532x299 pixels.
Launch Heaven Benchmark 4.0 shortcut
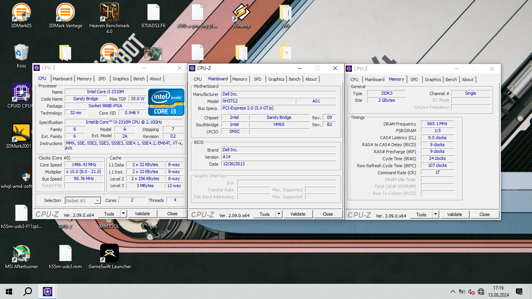110,18
